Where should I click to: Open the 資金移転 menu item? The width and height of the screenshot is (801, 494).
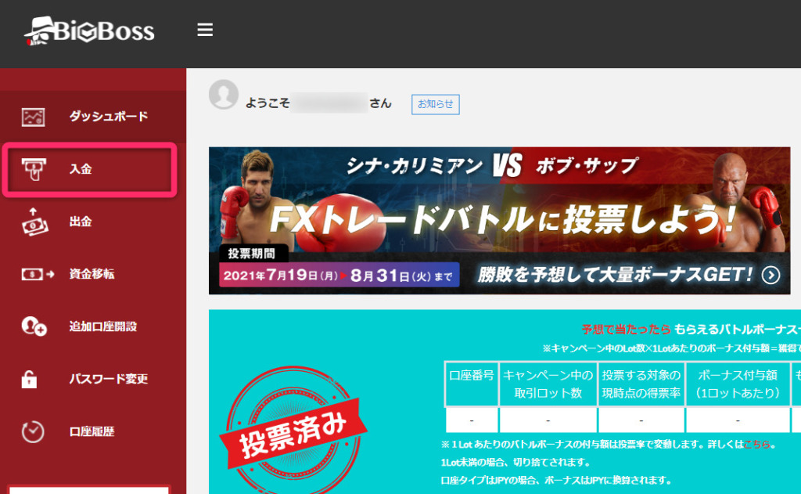coord(92,274)
